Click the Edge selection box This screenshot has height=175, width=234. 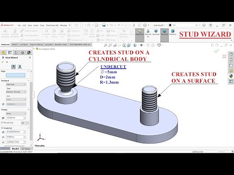16,75
